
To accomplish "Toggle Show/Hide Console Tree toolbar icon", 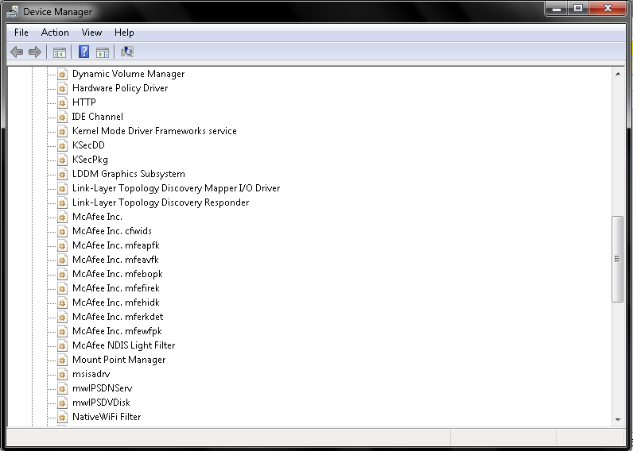I will 60,52.
